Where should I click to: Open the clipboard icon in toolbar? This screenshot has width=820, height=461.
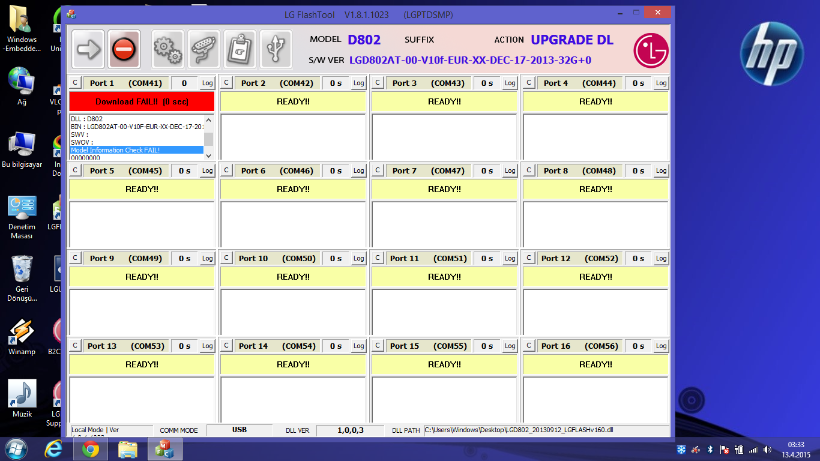click(240, 49)
